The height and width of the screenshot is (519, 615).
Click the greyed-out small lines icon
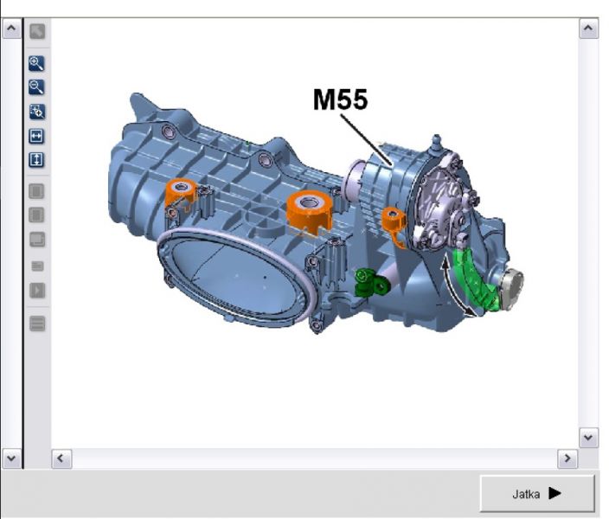(x=37, y=266)
